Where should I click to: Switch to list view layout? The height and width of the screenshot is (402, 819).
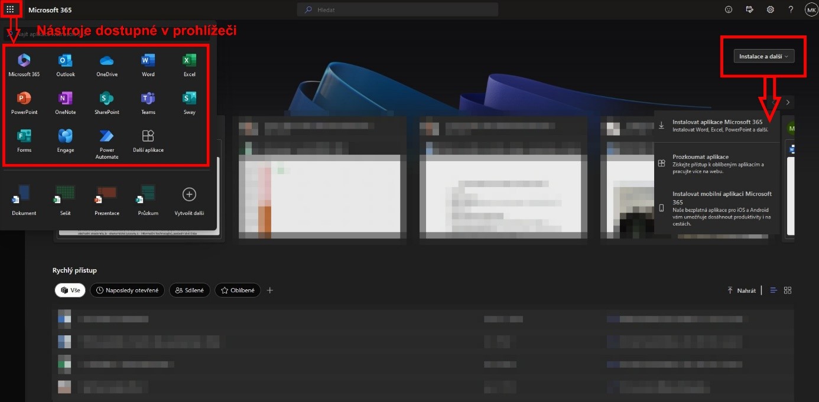(x=773, y=290)
